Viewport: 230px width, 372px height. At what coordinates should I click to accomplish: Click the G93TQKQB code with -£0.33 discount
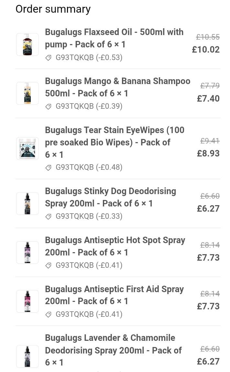89,217
